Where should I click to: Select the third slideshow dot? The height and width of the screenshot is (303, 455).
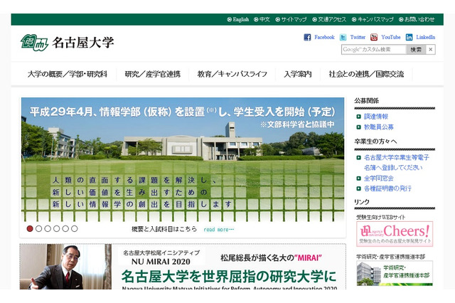(48, 229)
